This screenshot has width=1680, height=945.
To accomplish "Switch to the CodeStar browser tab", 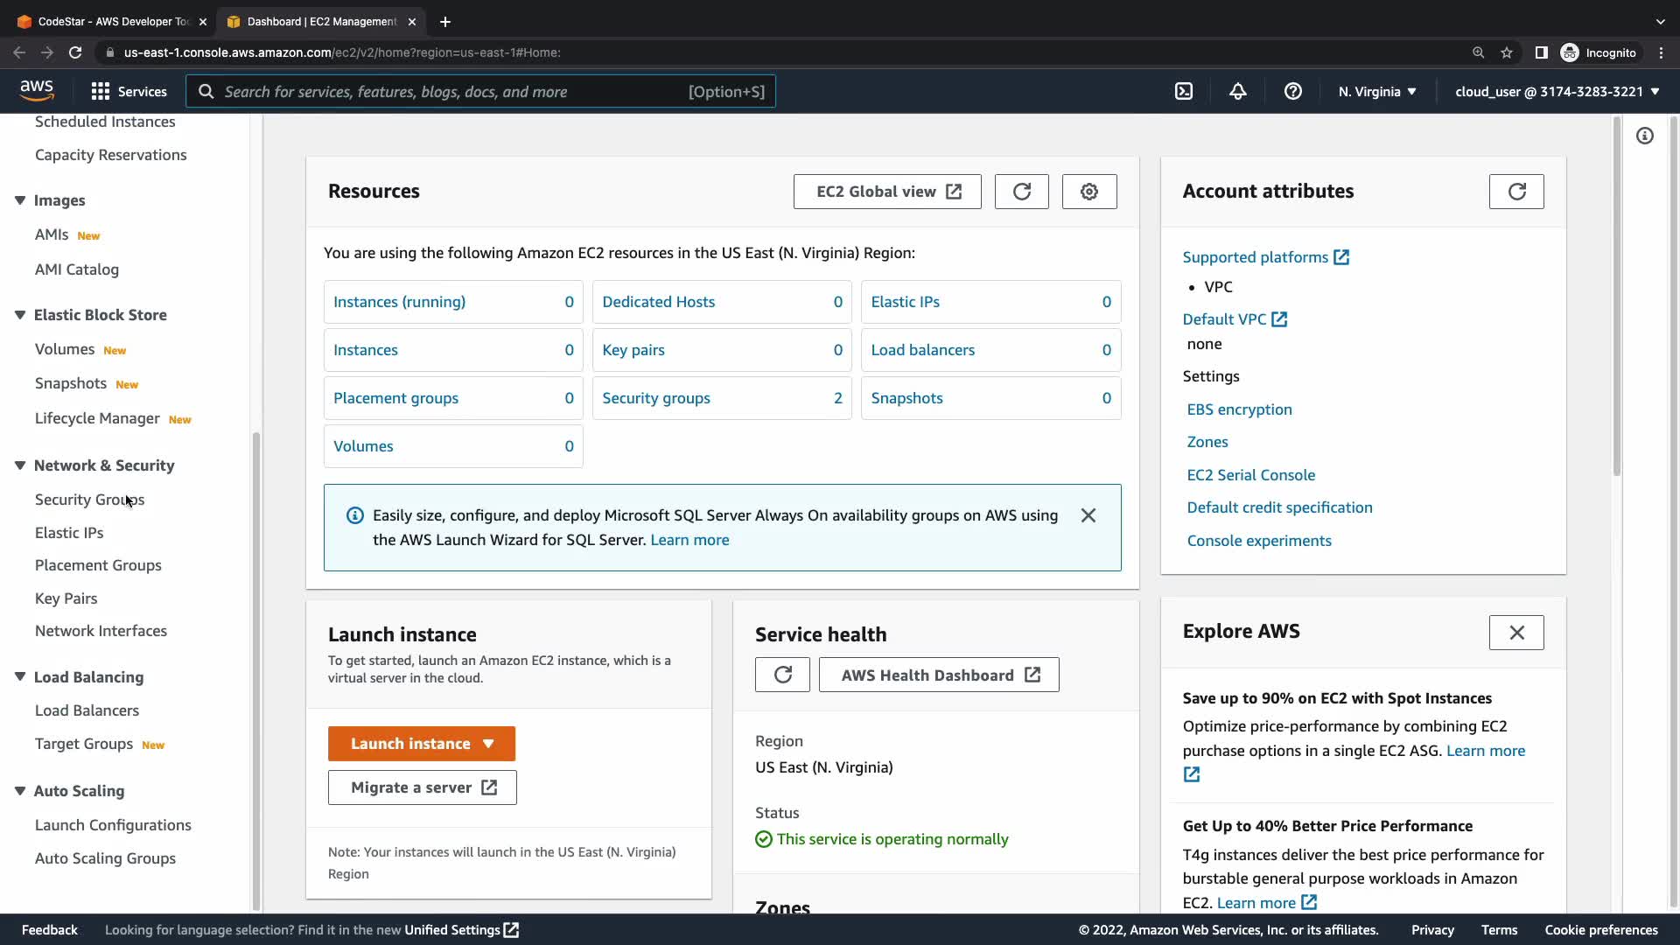I will [x=112, y=21].
